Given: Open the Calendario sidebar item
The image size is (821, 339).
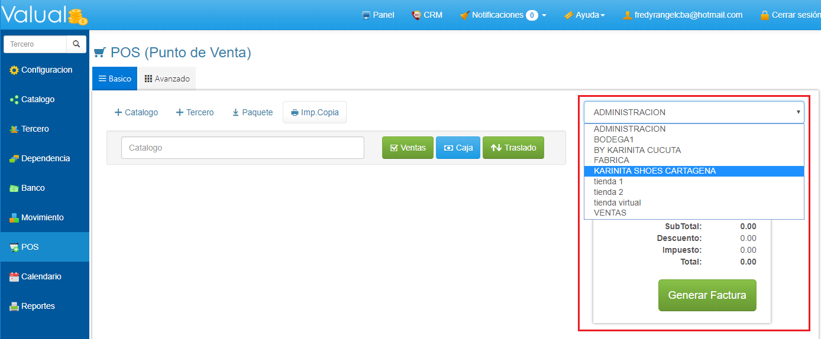Looking at the screenshot, I should point(40,276).
